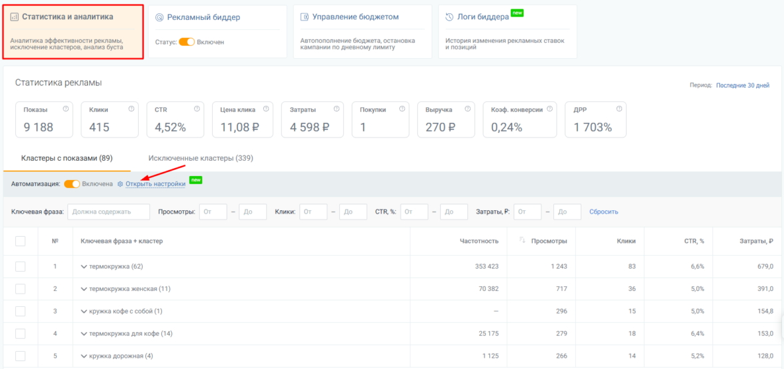The width and height of the screenshot is (784, 369).
Task: Toggle the Рекламный биддер status switch
Action: [x=187, y=42]
